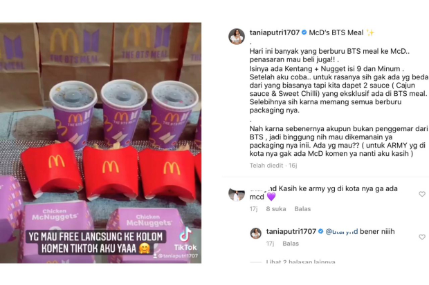
Task: Click the verified badge in the reply
Action: [320, 231]
